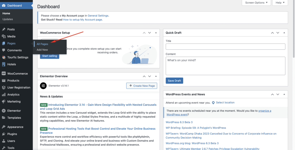The width and height of the screenshot is (295, 150).
Task: Click the Templates folder icon
Action: tap(3, 118)
